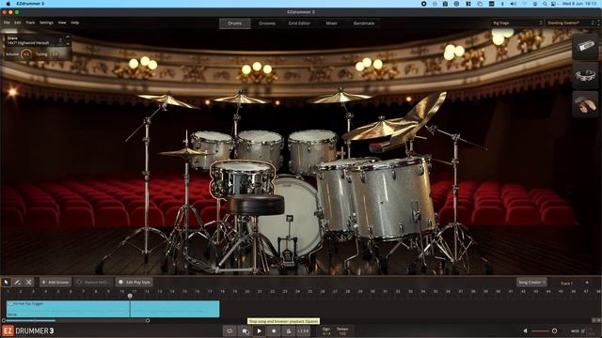Open the File menu
The image size is (602, 338).
(7, 23)
